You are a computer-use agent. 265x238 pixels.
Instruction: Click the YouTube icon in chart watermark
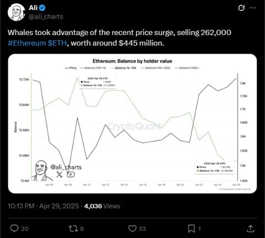pos(71,174)
